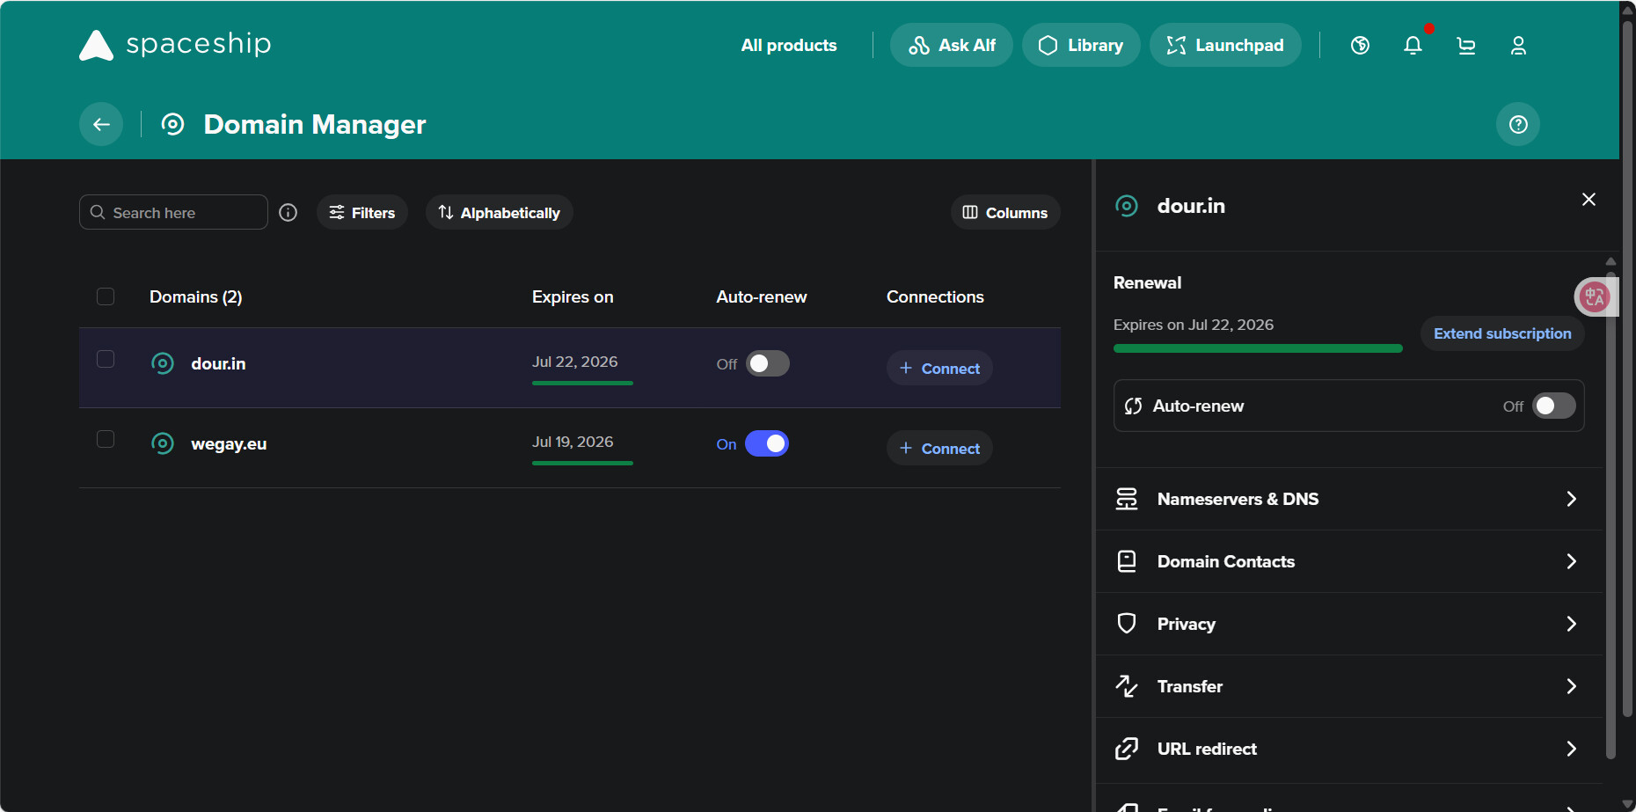Click wegay.eu expiry progress bar
1636x812 pixels.
point(582,463)
